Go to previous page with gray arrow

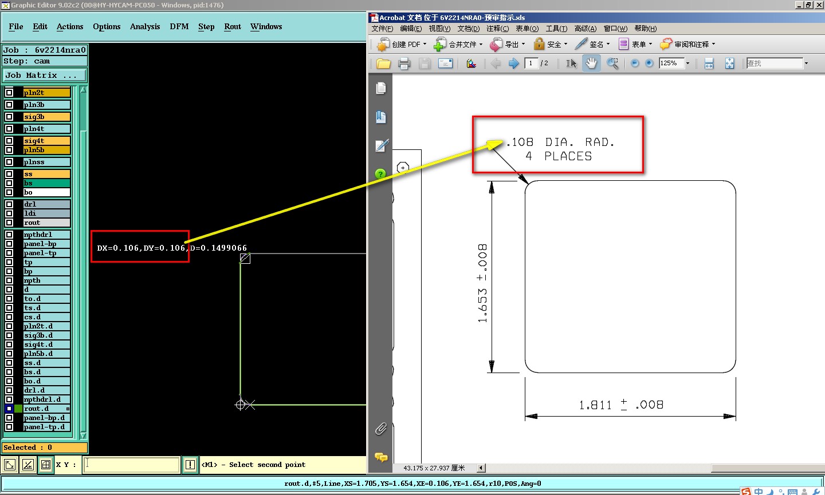pyautogui.click(x=496, y=64)
